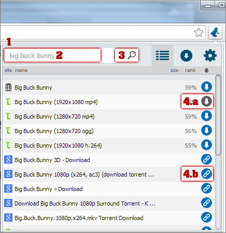The image size is (226, 233).
Task: Select 'Big Buck Bunny (1920x1080 mp4)' result
Action: point(56,102)
